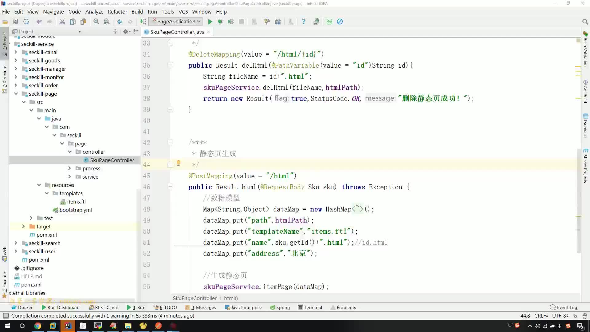590x332 pixels.
Task: Open Windows Start menu
Action: (x=7, y=326)
